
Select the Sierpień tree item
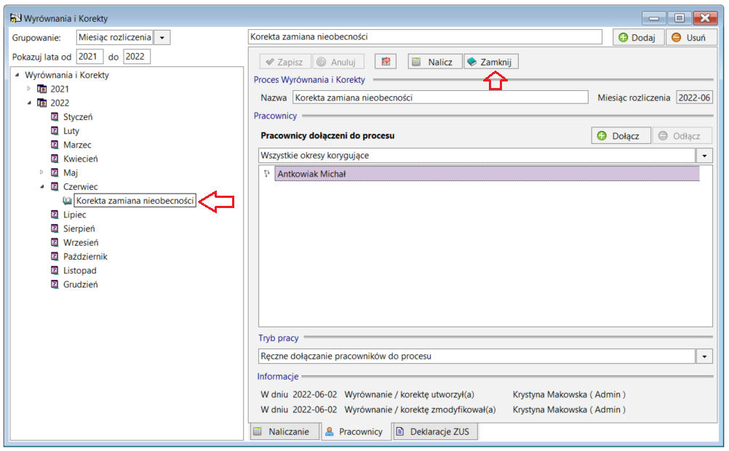pos(79,228)
